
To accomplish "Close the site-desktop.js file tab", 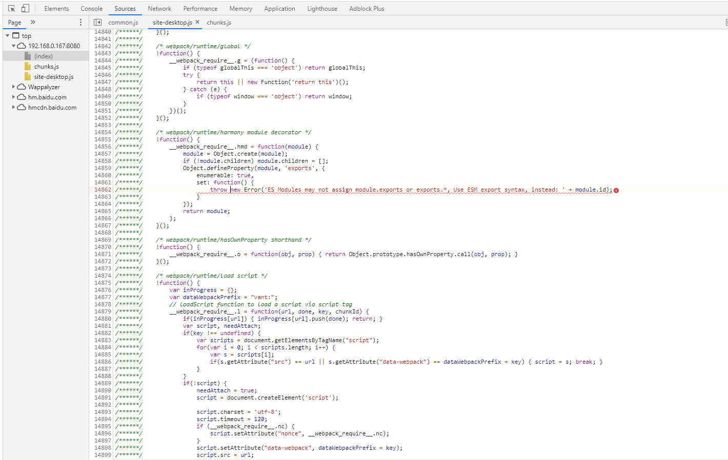I will click(x=197, y=22).
